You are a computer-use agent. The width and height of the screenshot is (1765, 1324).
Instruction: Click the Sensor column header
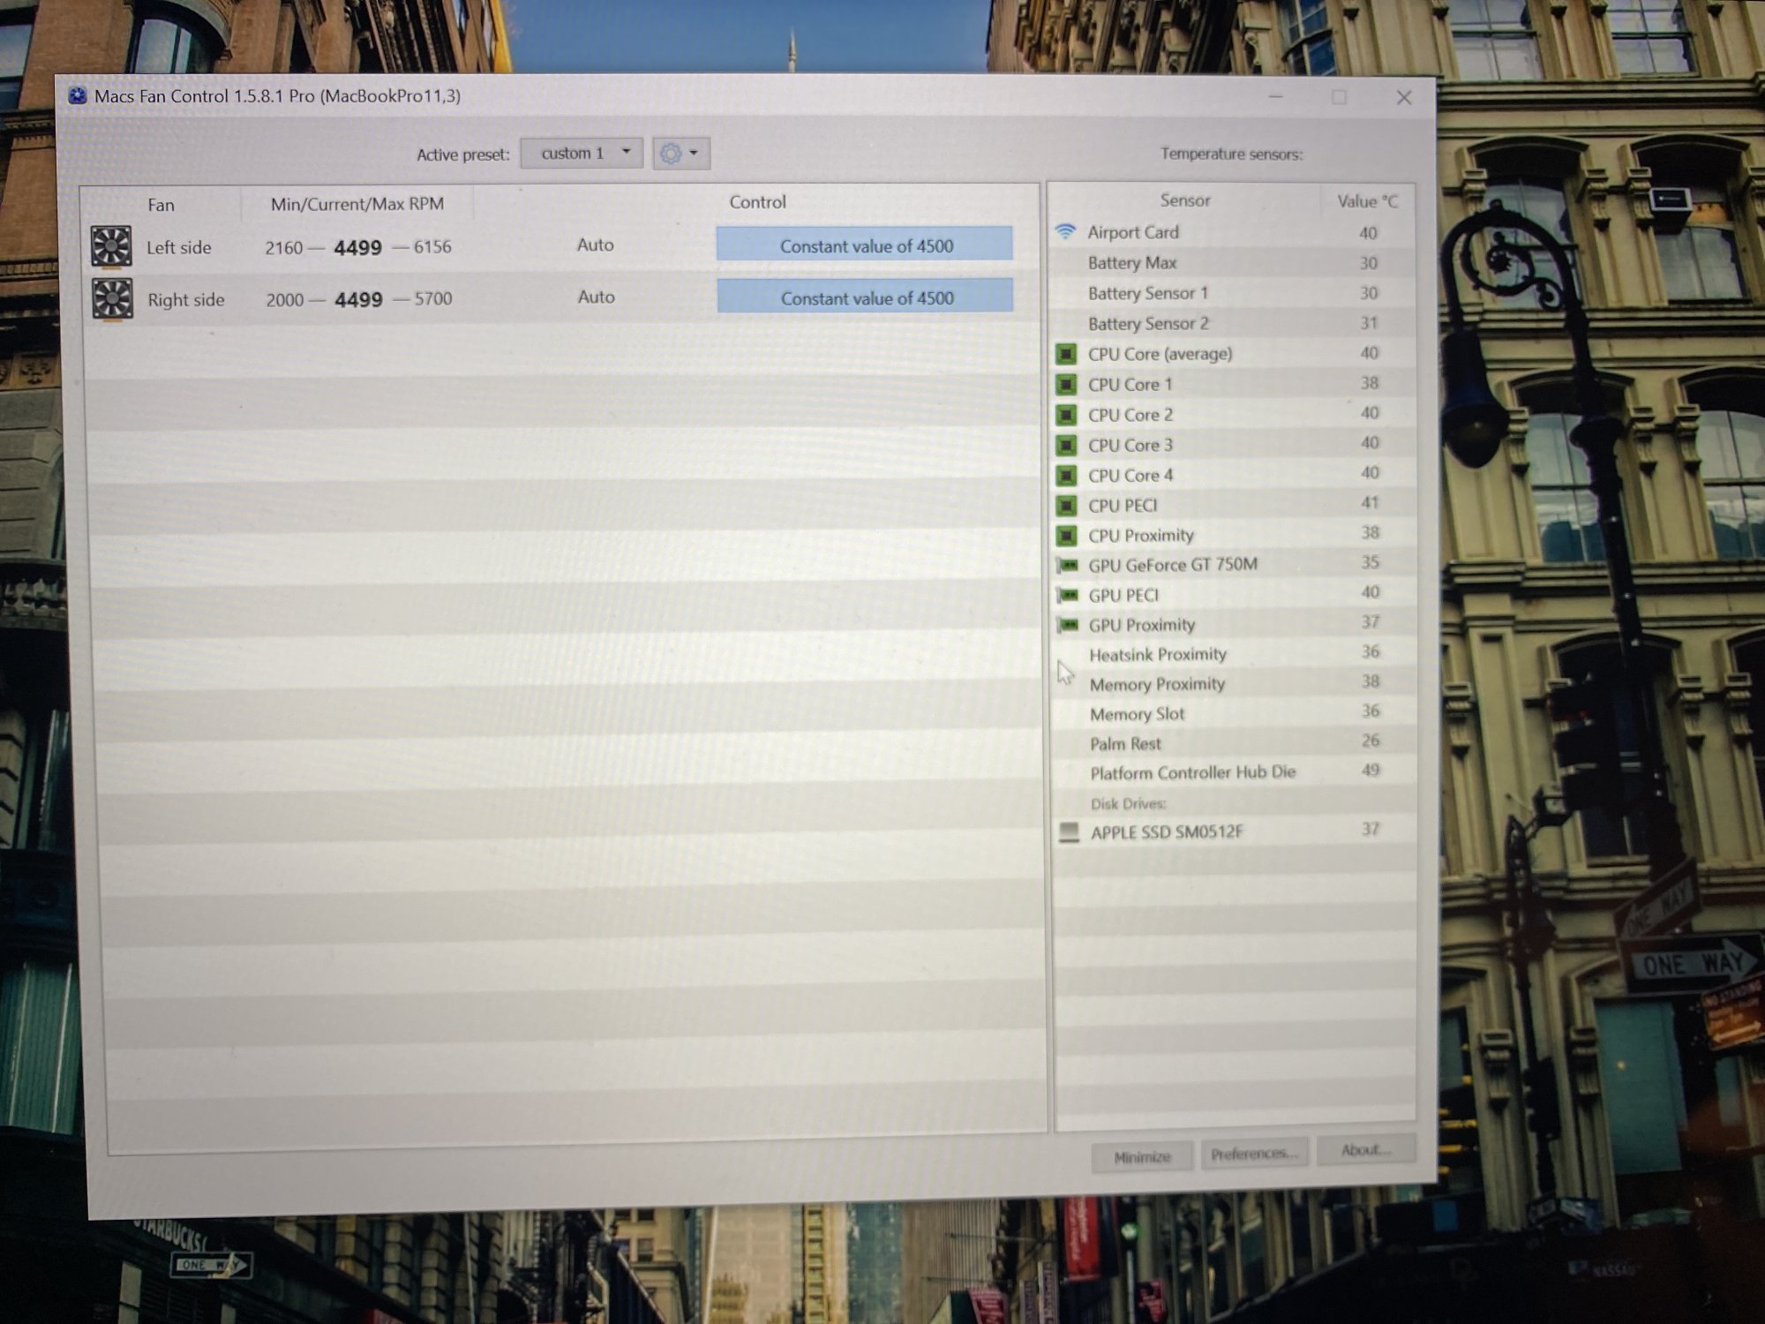pyautogui.click(x=1184, y=200)
